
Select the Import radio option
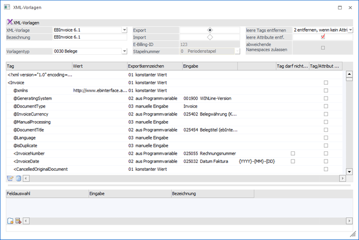coord(210,37)
